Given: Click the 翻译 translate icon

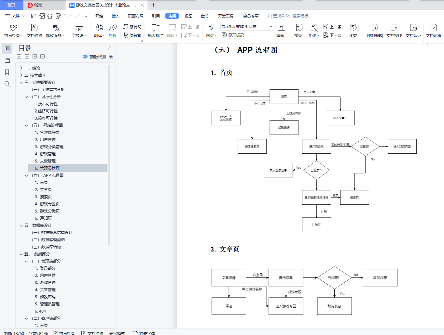Looking at the screenshot, I should [99, 31].
